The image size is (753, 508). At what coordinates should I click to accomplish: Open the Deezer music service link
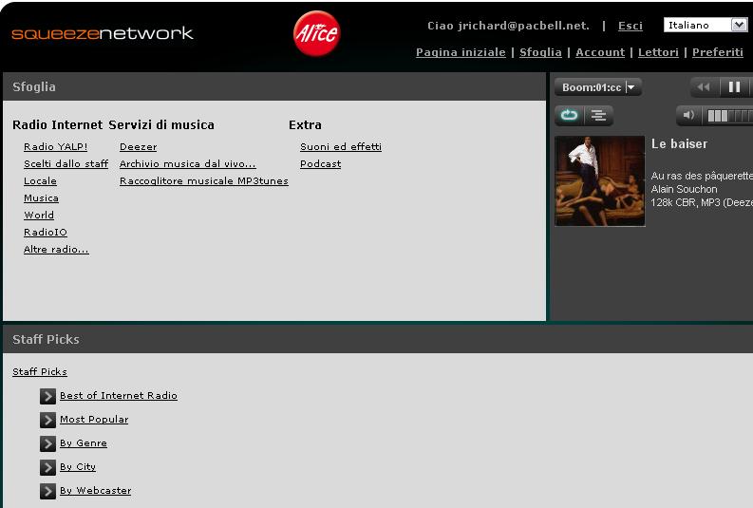pos(138,147)
